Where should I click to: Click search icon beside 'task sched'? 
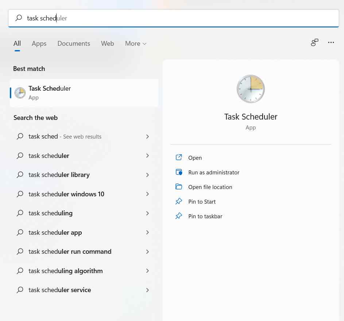[20, 136]
